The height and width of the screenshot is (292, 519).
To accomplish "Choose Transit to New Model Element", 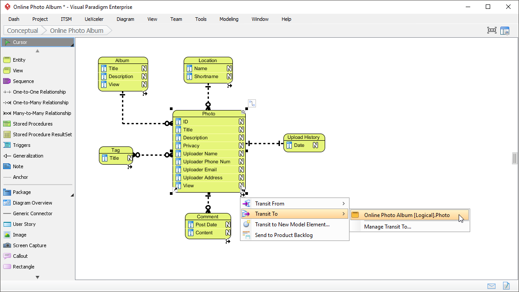I will (295, 225).
